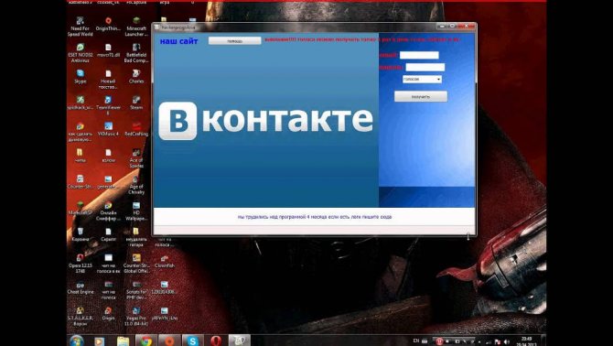Switch to Skype in the taskbar
This screenshot has width=613, height=346.
(x=192, y=341)
